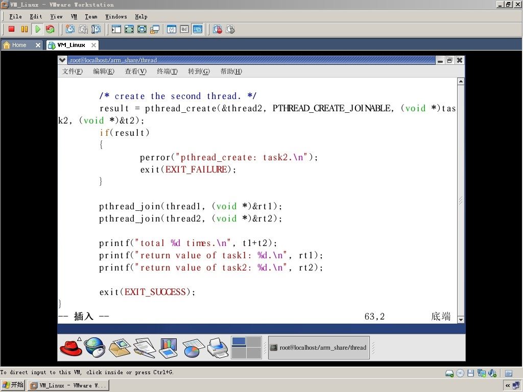Open the Windows menu
Viewport: 523px width, 392px height.
point(116,16)
